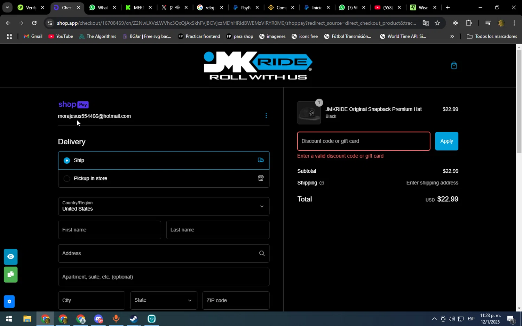The image size is (522, 326).
Task: Select the Pickup in store option
Action: tap(164, 178)
